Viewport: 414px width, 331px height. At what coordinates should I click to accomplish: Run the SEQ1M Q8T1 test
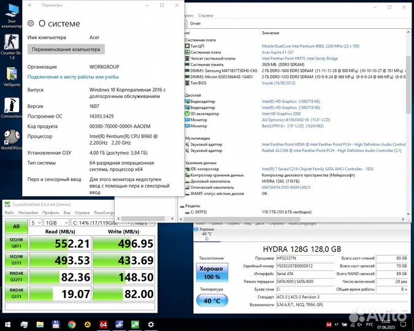(17, 243)
